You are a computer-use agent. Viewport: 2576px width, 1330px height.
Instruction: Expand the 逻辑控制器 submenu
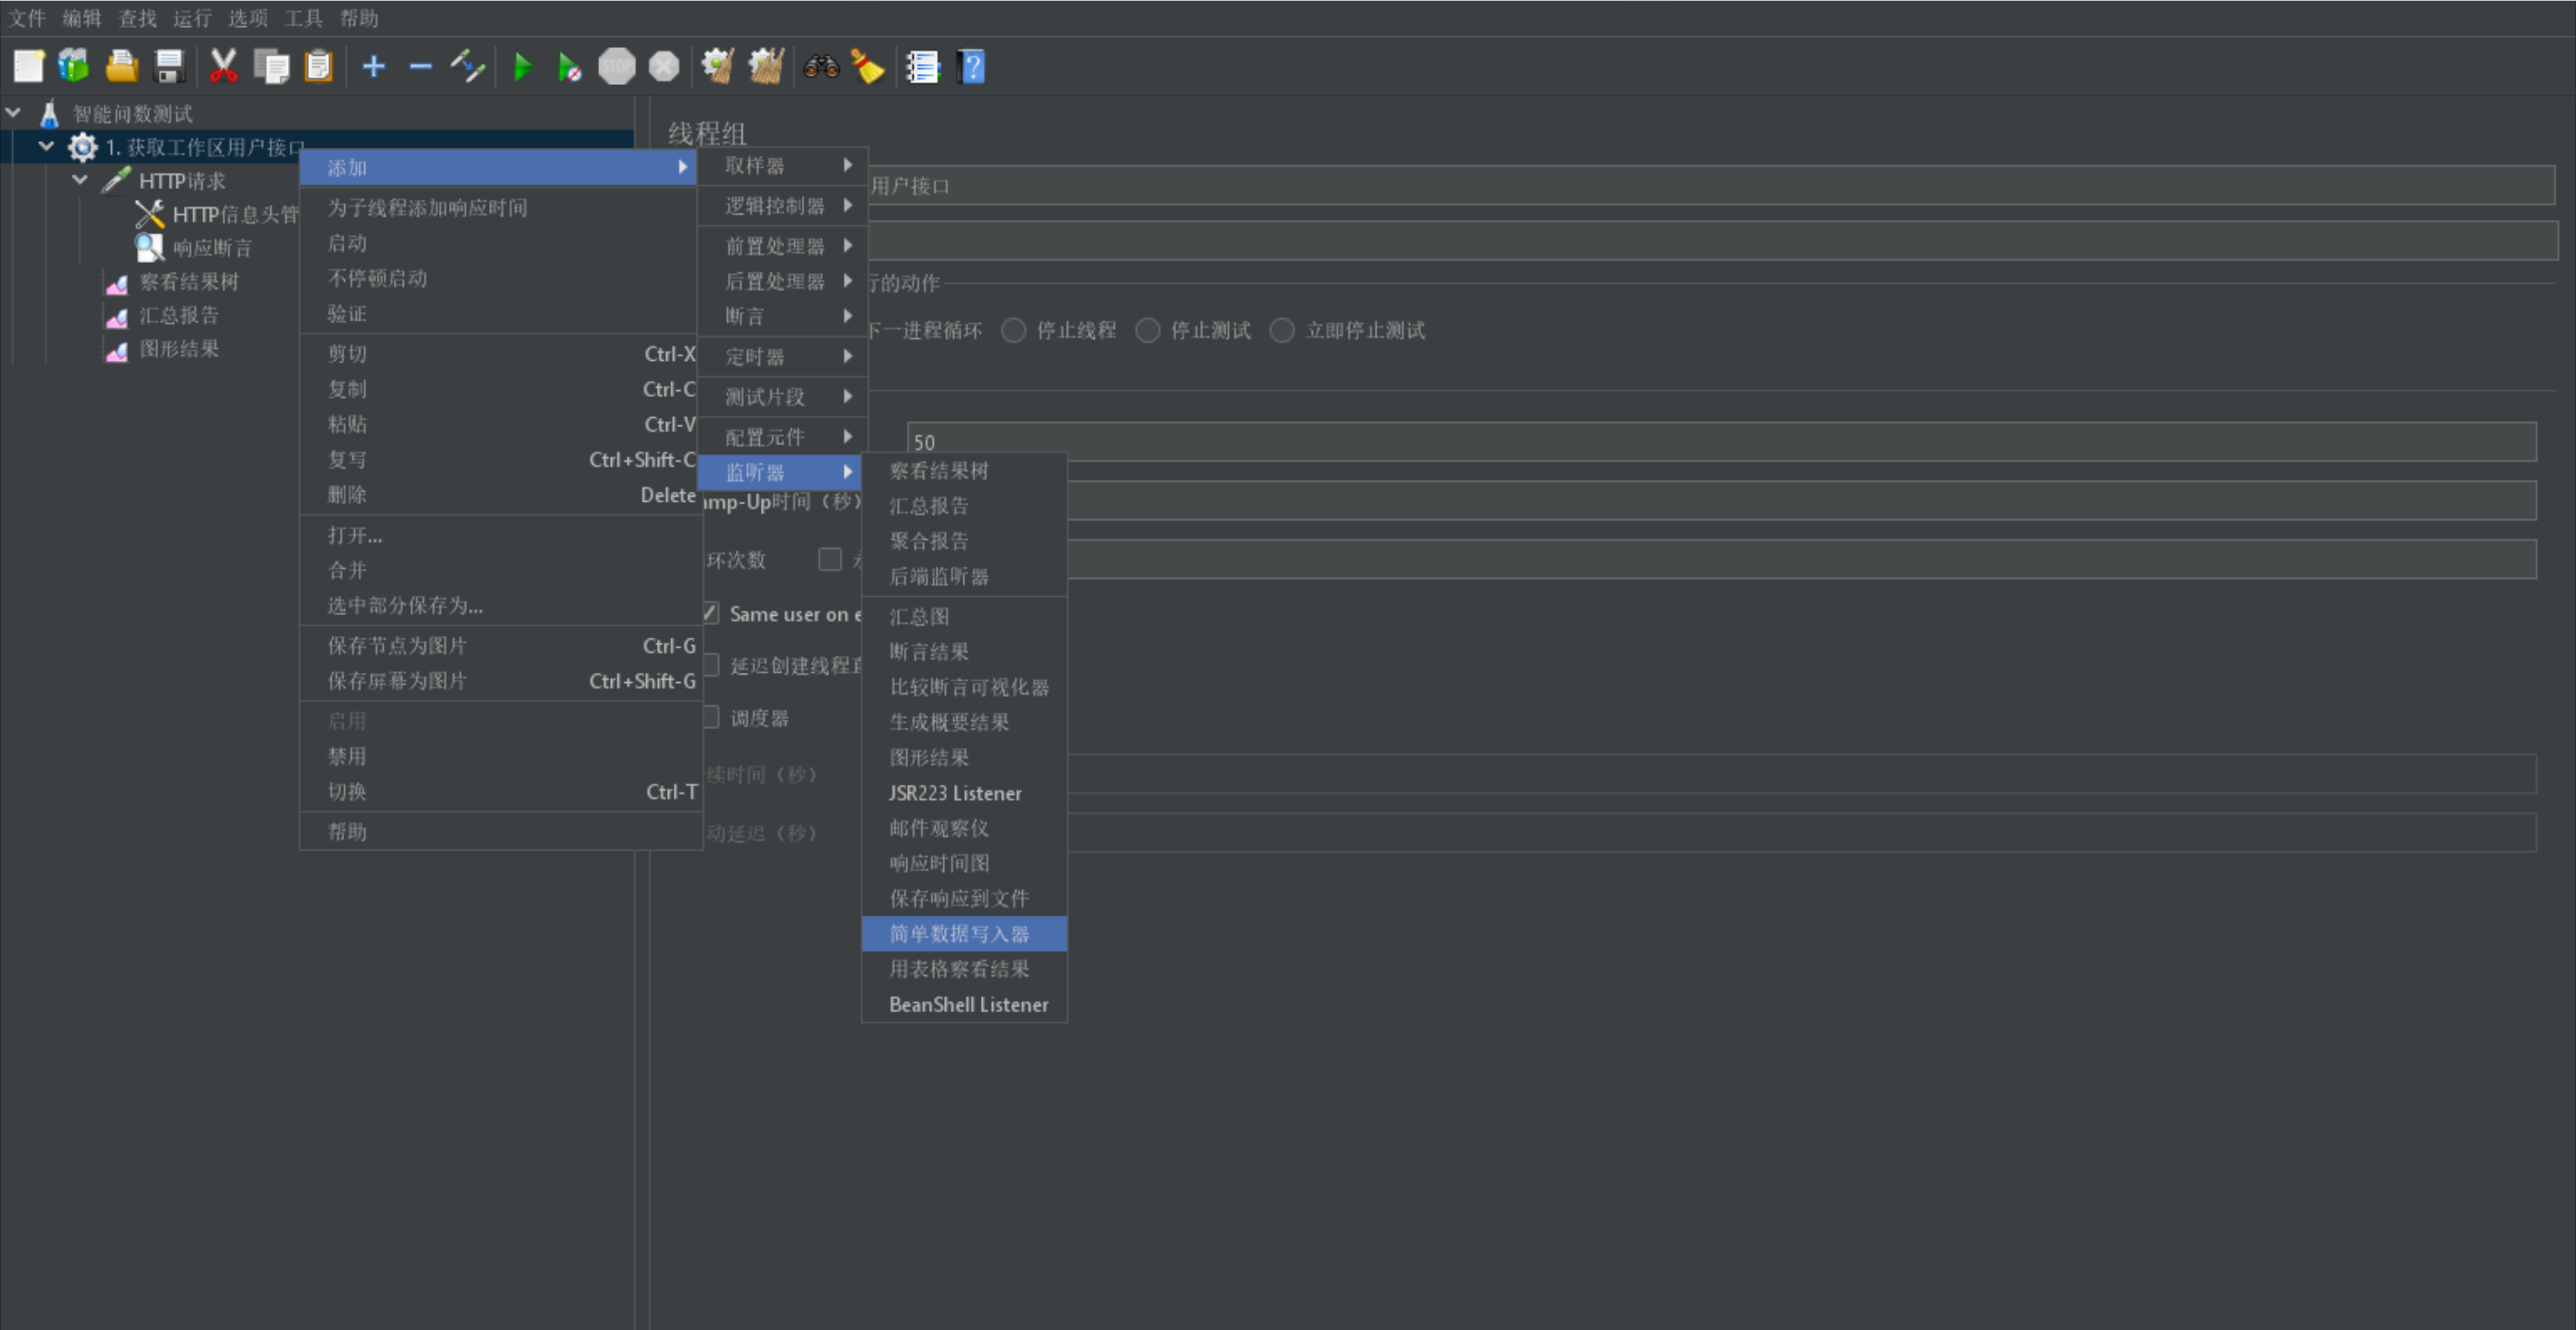coord(783,205)
